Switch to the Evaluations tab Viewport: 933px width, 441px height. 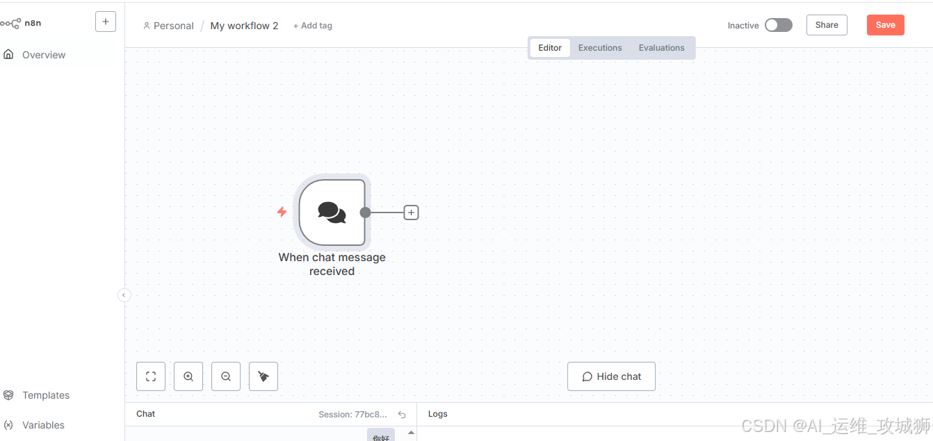[662, 48]
